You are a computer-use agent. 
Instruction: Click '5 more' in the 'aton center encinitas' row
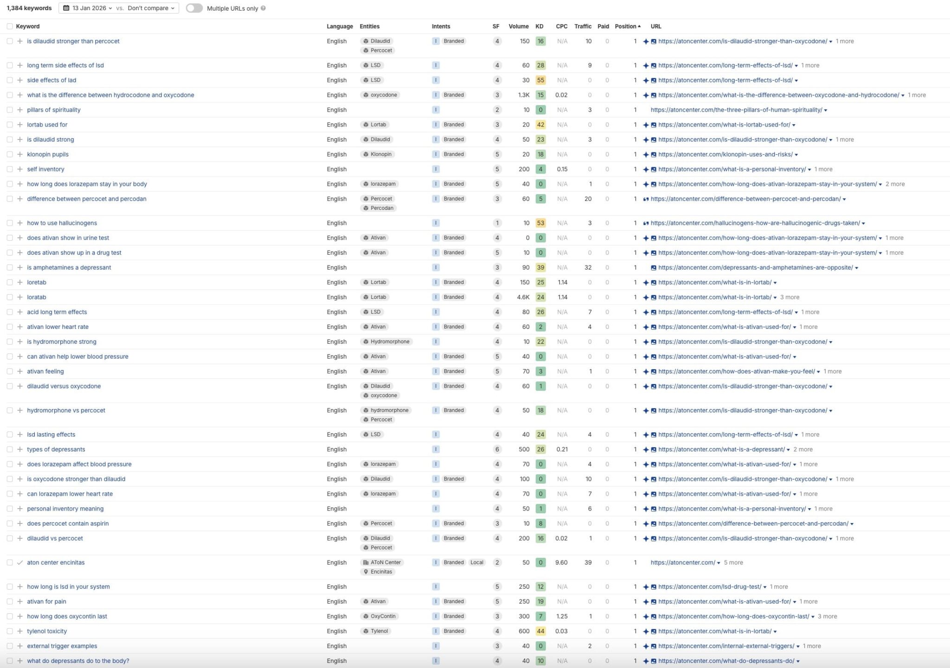pyautogui.click(x=733, y=562)
